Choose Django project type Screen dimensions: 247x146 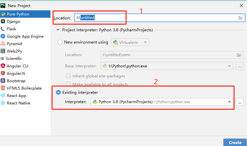pos(25,21)
